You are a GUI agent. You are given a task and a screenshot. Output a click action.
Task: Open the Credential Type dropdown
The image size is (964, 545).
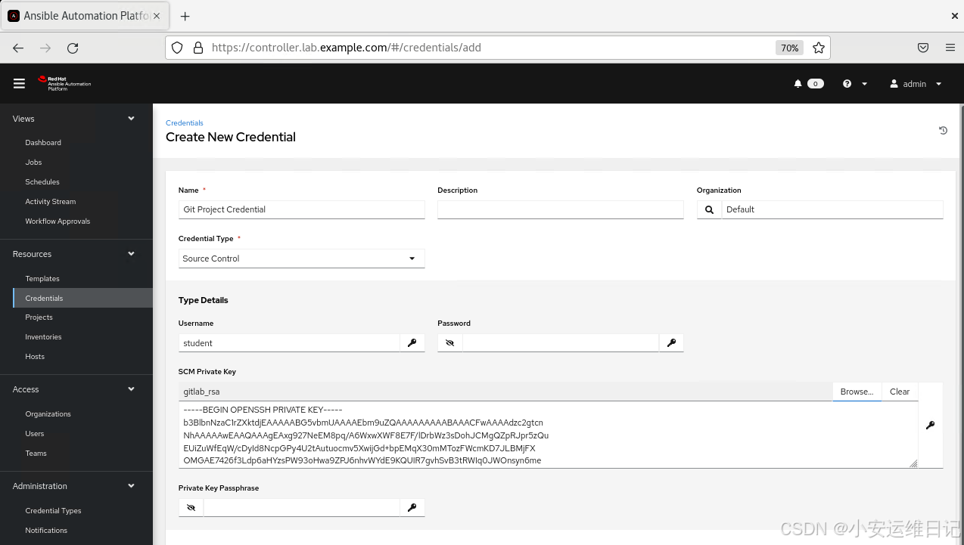[302, 259]
